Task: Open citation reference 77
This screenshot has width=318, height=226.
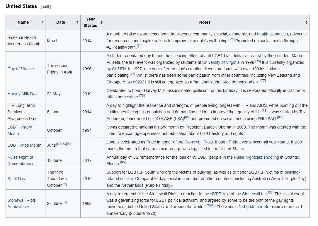Action: pyautogui.click(x=263, y=81)
